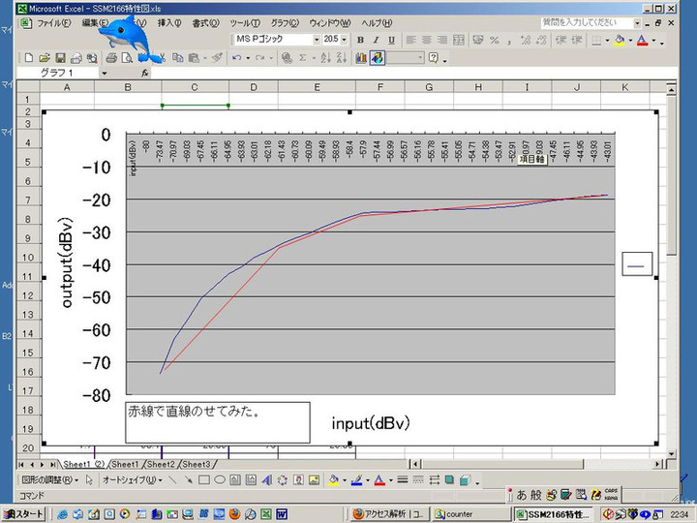Viewport: 697px width, 523px height.
Task: Open the グラフ(C) menu
Action: click(x=284, y=22)
